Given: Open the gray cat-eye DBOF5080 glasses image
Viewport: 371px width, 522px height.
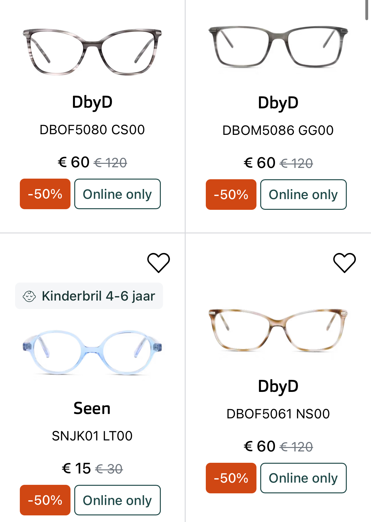Looking at the screenshot, I should point(92,52).
